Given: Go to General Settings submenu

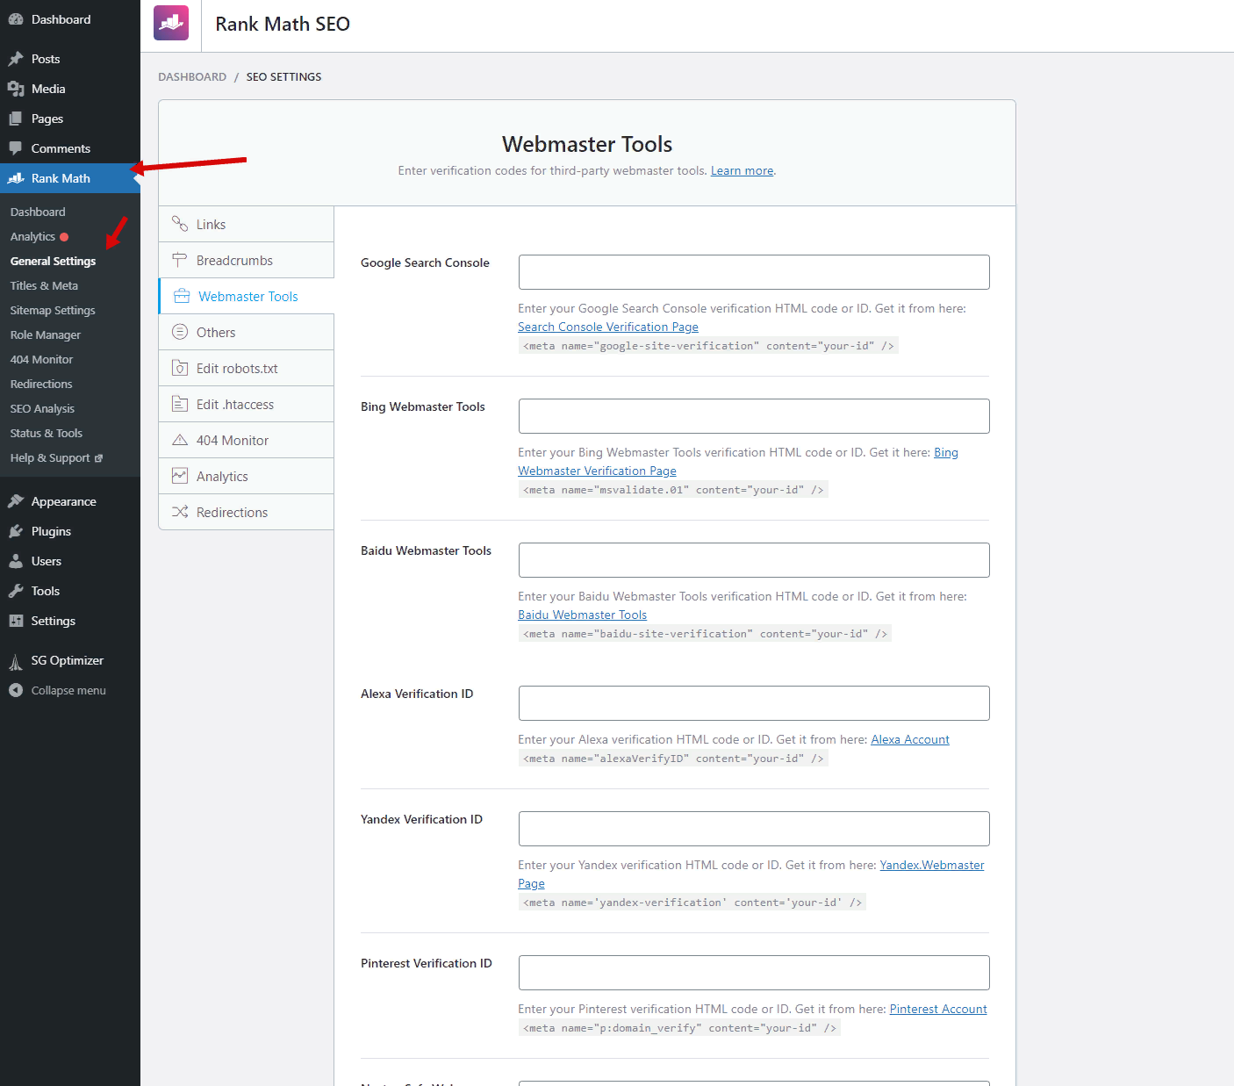Looking at the screenshot, I should (x=53, y=261).
